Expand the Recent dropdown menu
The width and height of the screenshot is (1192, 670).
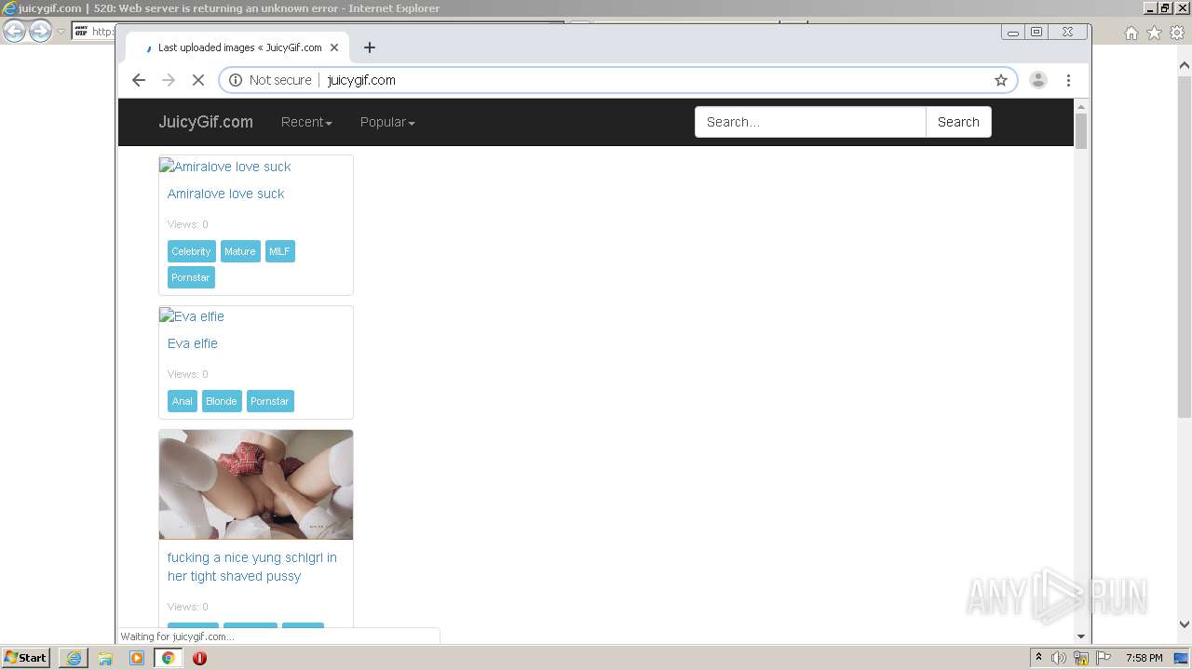point(306,122)
